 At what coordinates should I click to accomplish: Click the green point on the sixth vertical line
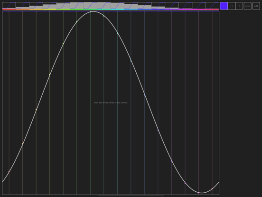point(77,21)
